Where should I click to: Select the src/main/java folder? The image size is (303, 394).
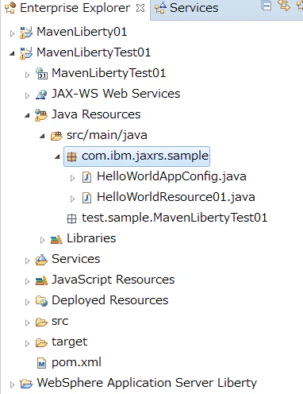(107, 135)
